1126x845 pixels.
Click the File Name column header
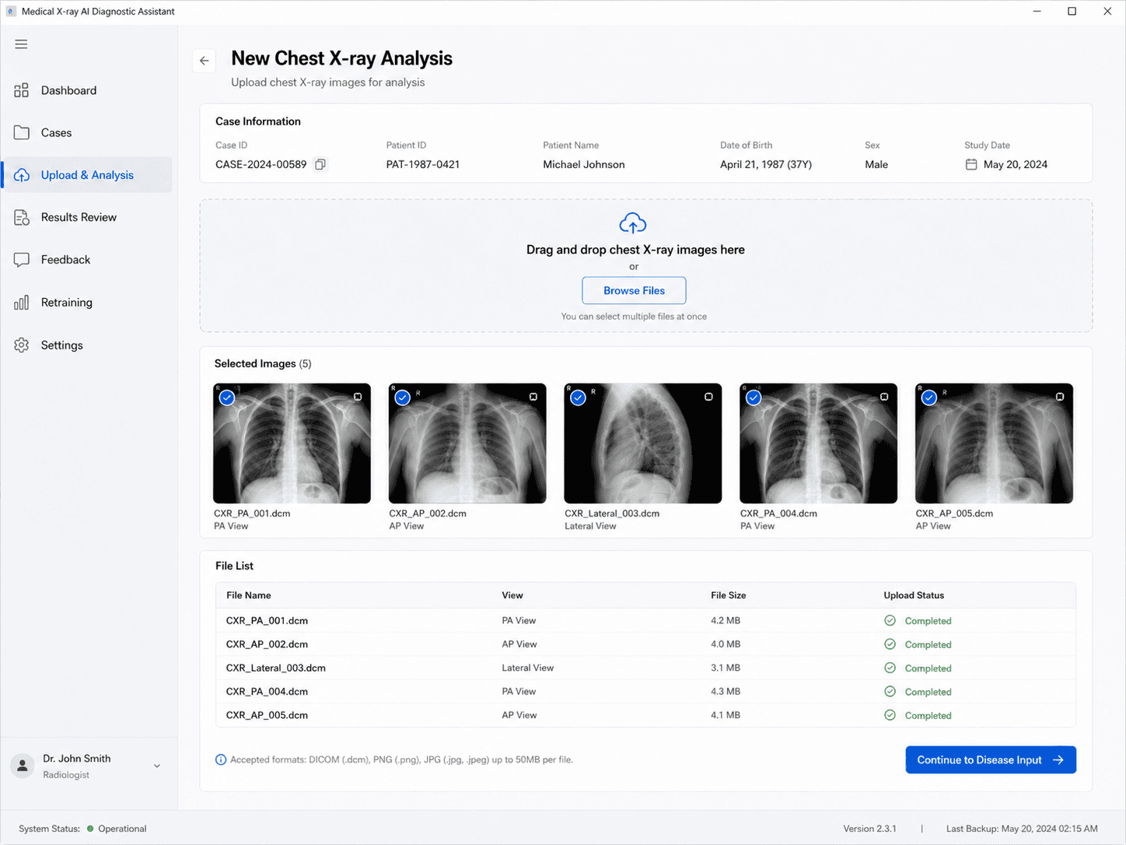[x=249, y=595]
